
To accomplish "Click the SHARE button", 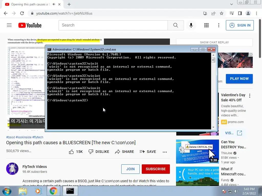I will (125, 152).
